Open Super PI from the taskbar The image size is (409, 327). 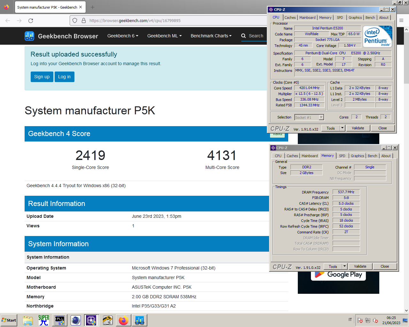click(x=44, y=320)
